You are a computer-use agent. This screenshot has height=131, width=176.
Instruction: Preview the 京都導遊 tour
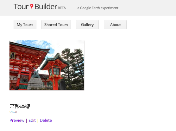(x=17, y=121)
